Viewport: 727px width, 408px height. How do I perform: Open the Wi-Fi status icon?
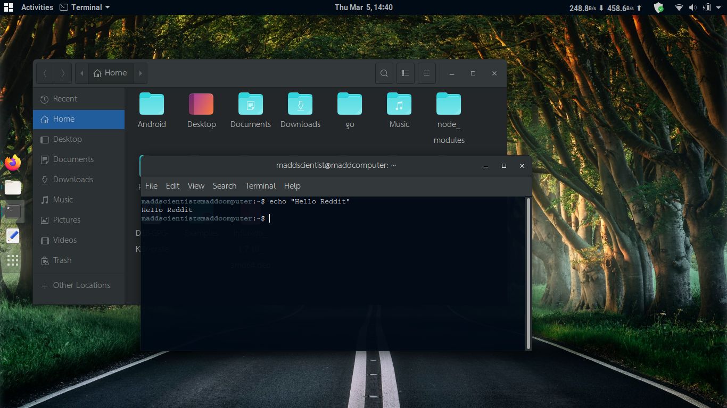tap(680, 7)
